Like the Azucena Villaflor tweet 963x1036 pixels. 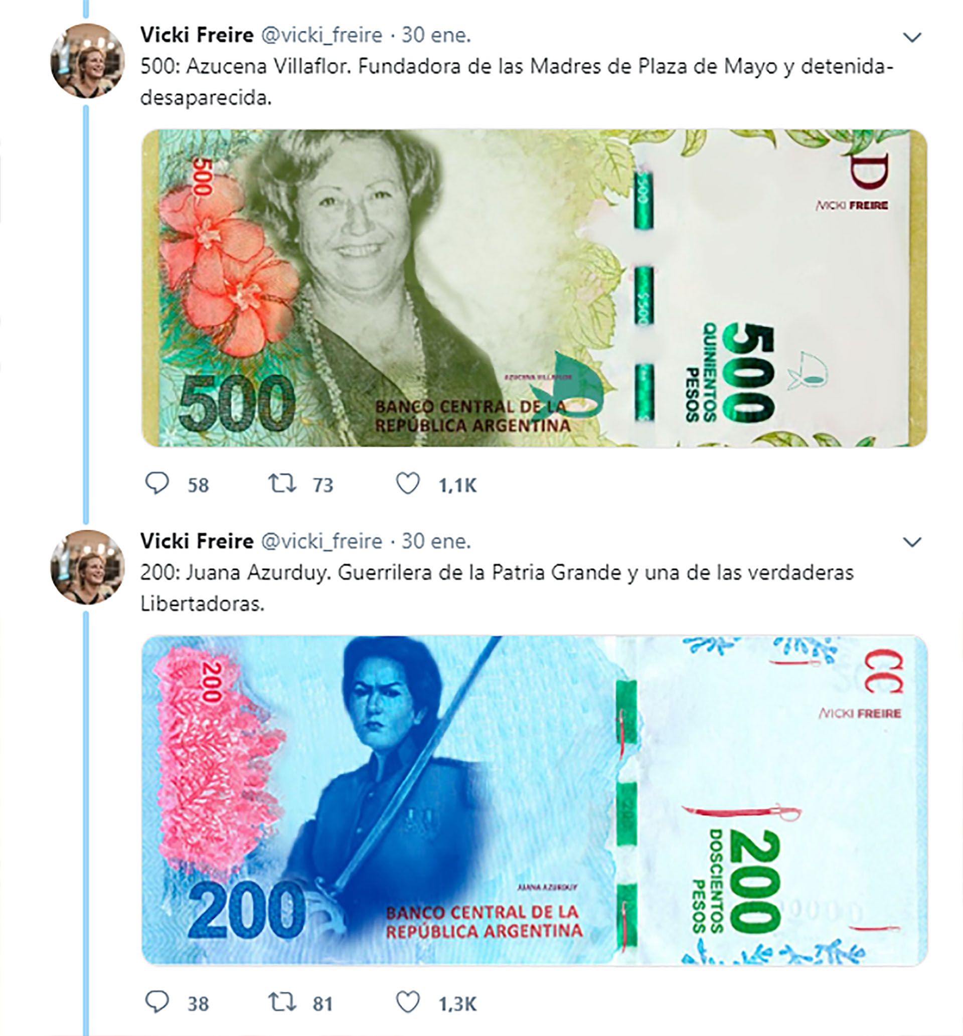pos(407,483)
